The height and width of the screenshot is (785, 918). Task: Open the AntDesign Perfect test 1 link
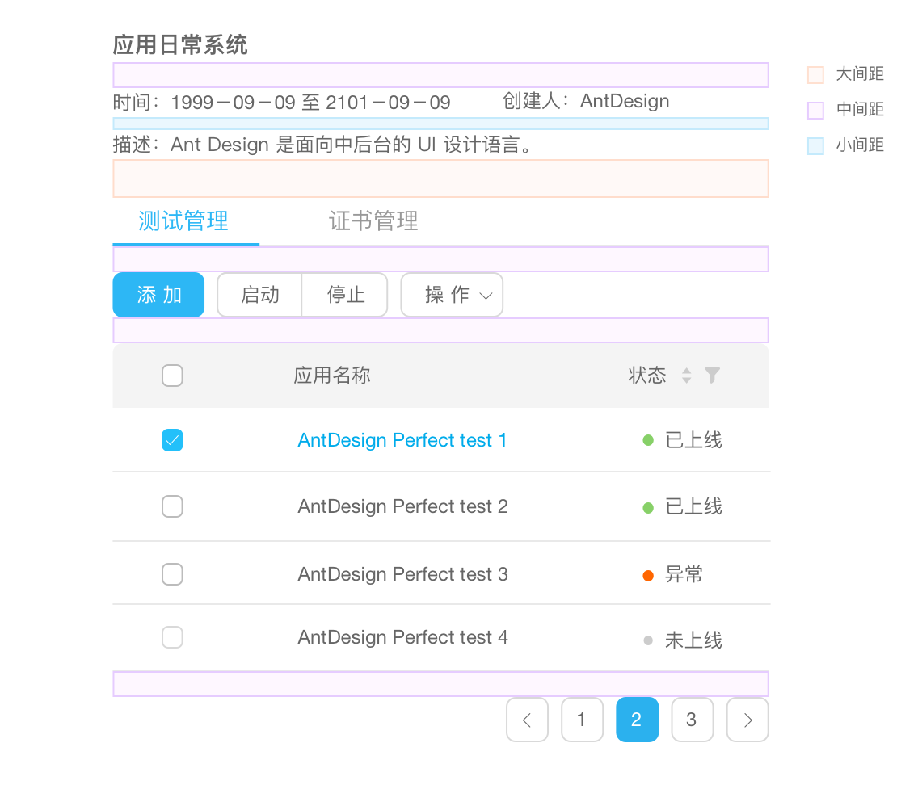402,440
